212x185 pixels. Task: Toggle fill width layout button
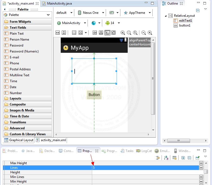(x=57, y=33)
